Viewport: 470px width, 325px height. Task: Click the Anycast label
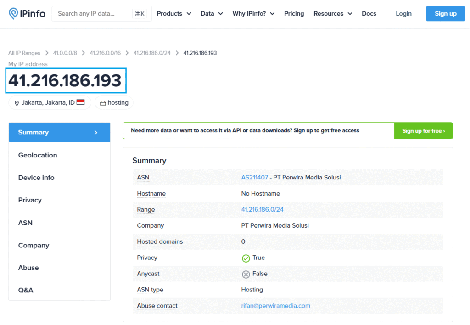click(148, 274)
